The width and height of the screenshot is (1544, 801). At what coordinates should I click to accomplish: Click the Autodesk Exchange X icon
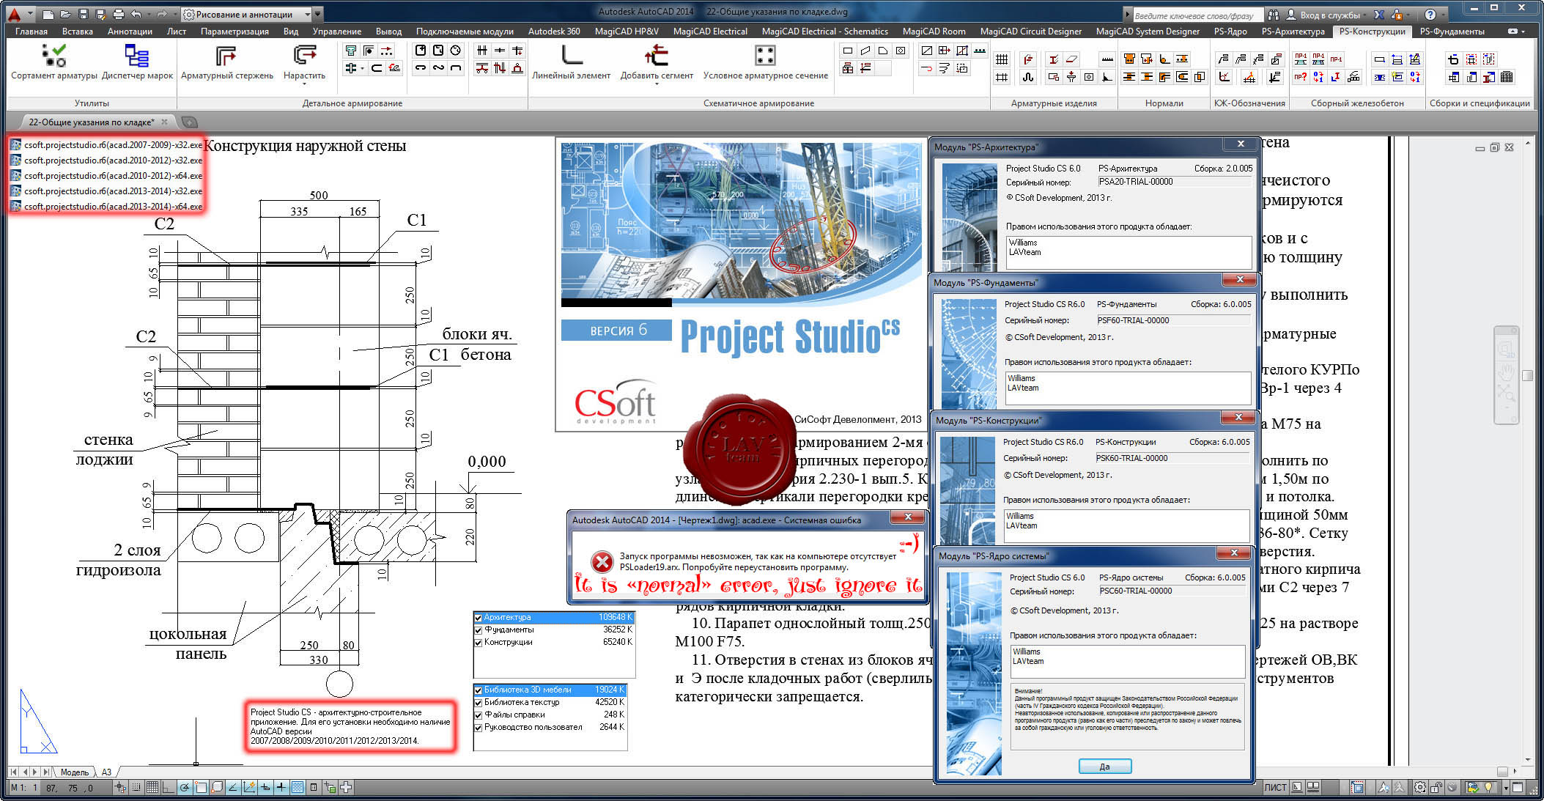click(x=1379, y=14)
